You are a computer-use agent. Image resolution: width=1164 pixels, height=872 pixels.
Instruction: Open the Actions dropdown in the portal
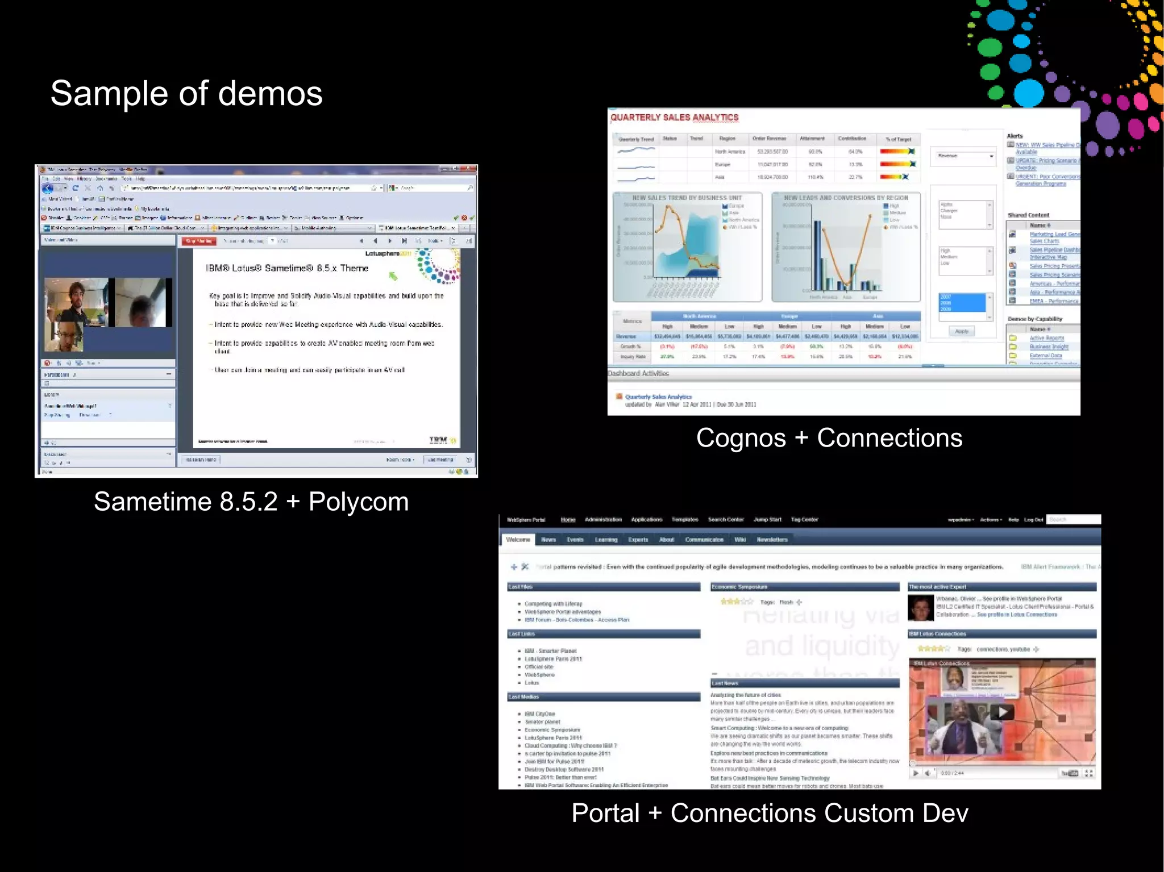991,520
